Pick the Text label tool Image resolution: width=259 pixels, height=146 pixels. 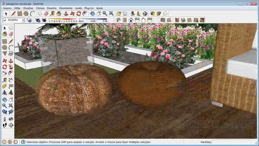click(11, 86)
